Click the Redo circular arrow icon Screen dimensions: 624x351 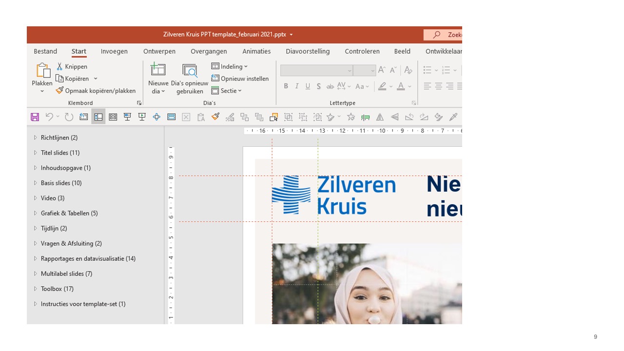coord(69,117)
